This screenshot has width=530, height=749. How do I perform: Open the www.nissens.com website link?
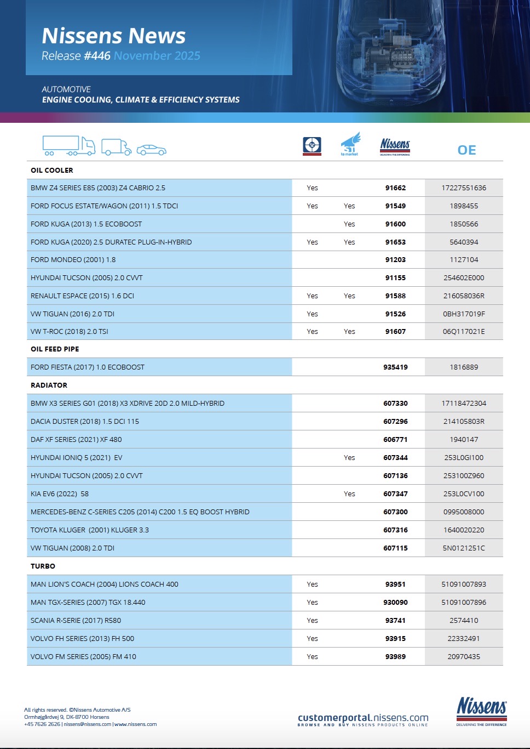pos(136,724)
